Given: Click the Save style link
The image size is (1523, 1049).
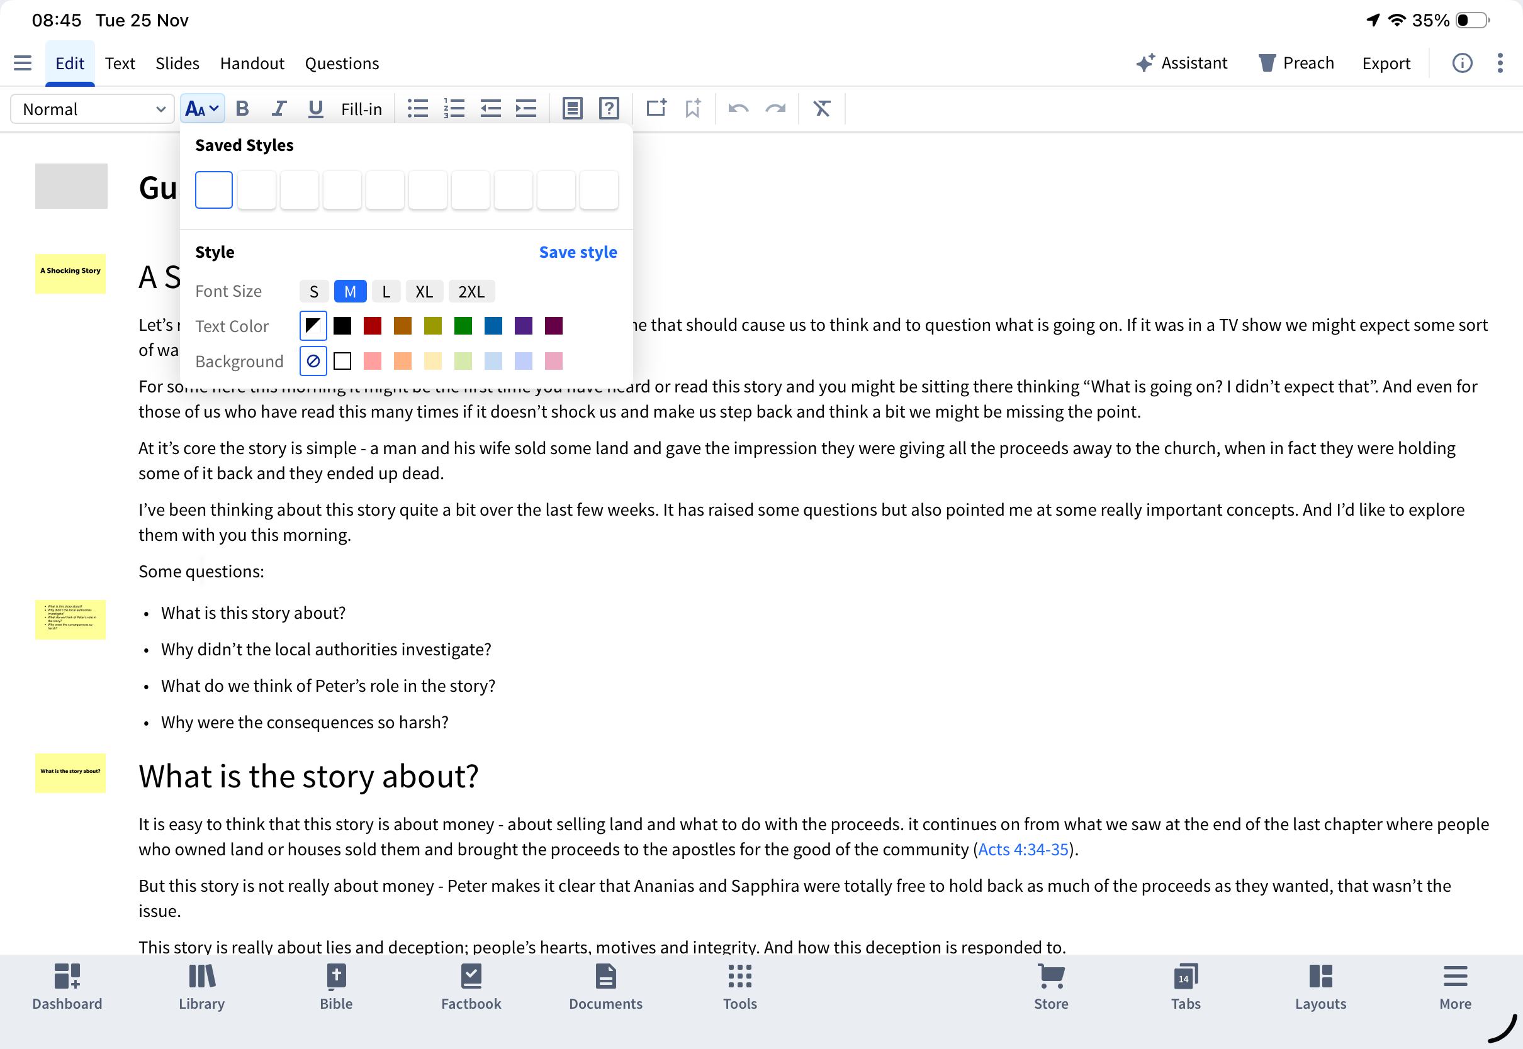Looking at the screenshot, I should coord(577,252).
